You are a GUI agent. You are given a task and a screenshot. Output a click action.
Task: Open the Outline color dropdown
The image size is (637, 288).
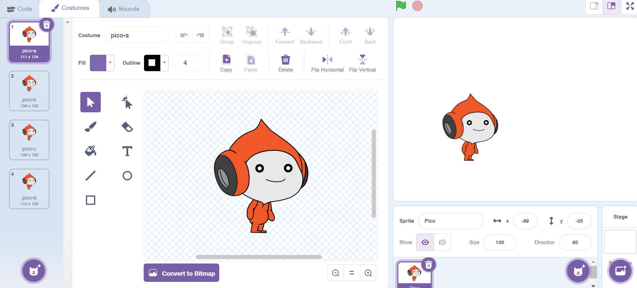point(164,63)
